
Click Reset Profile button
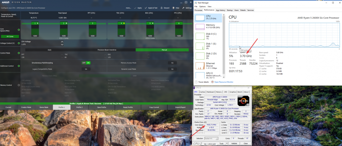128,108
